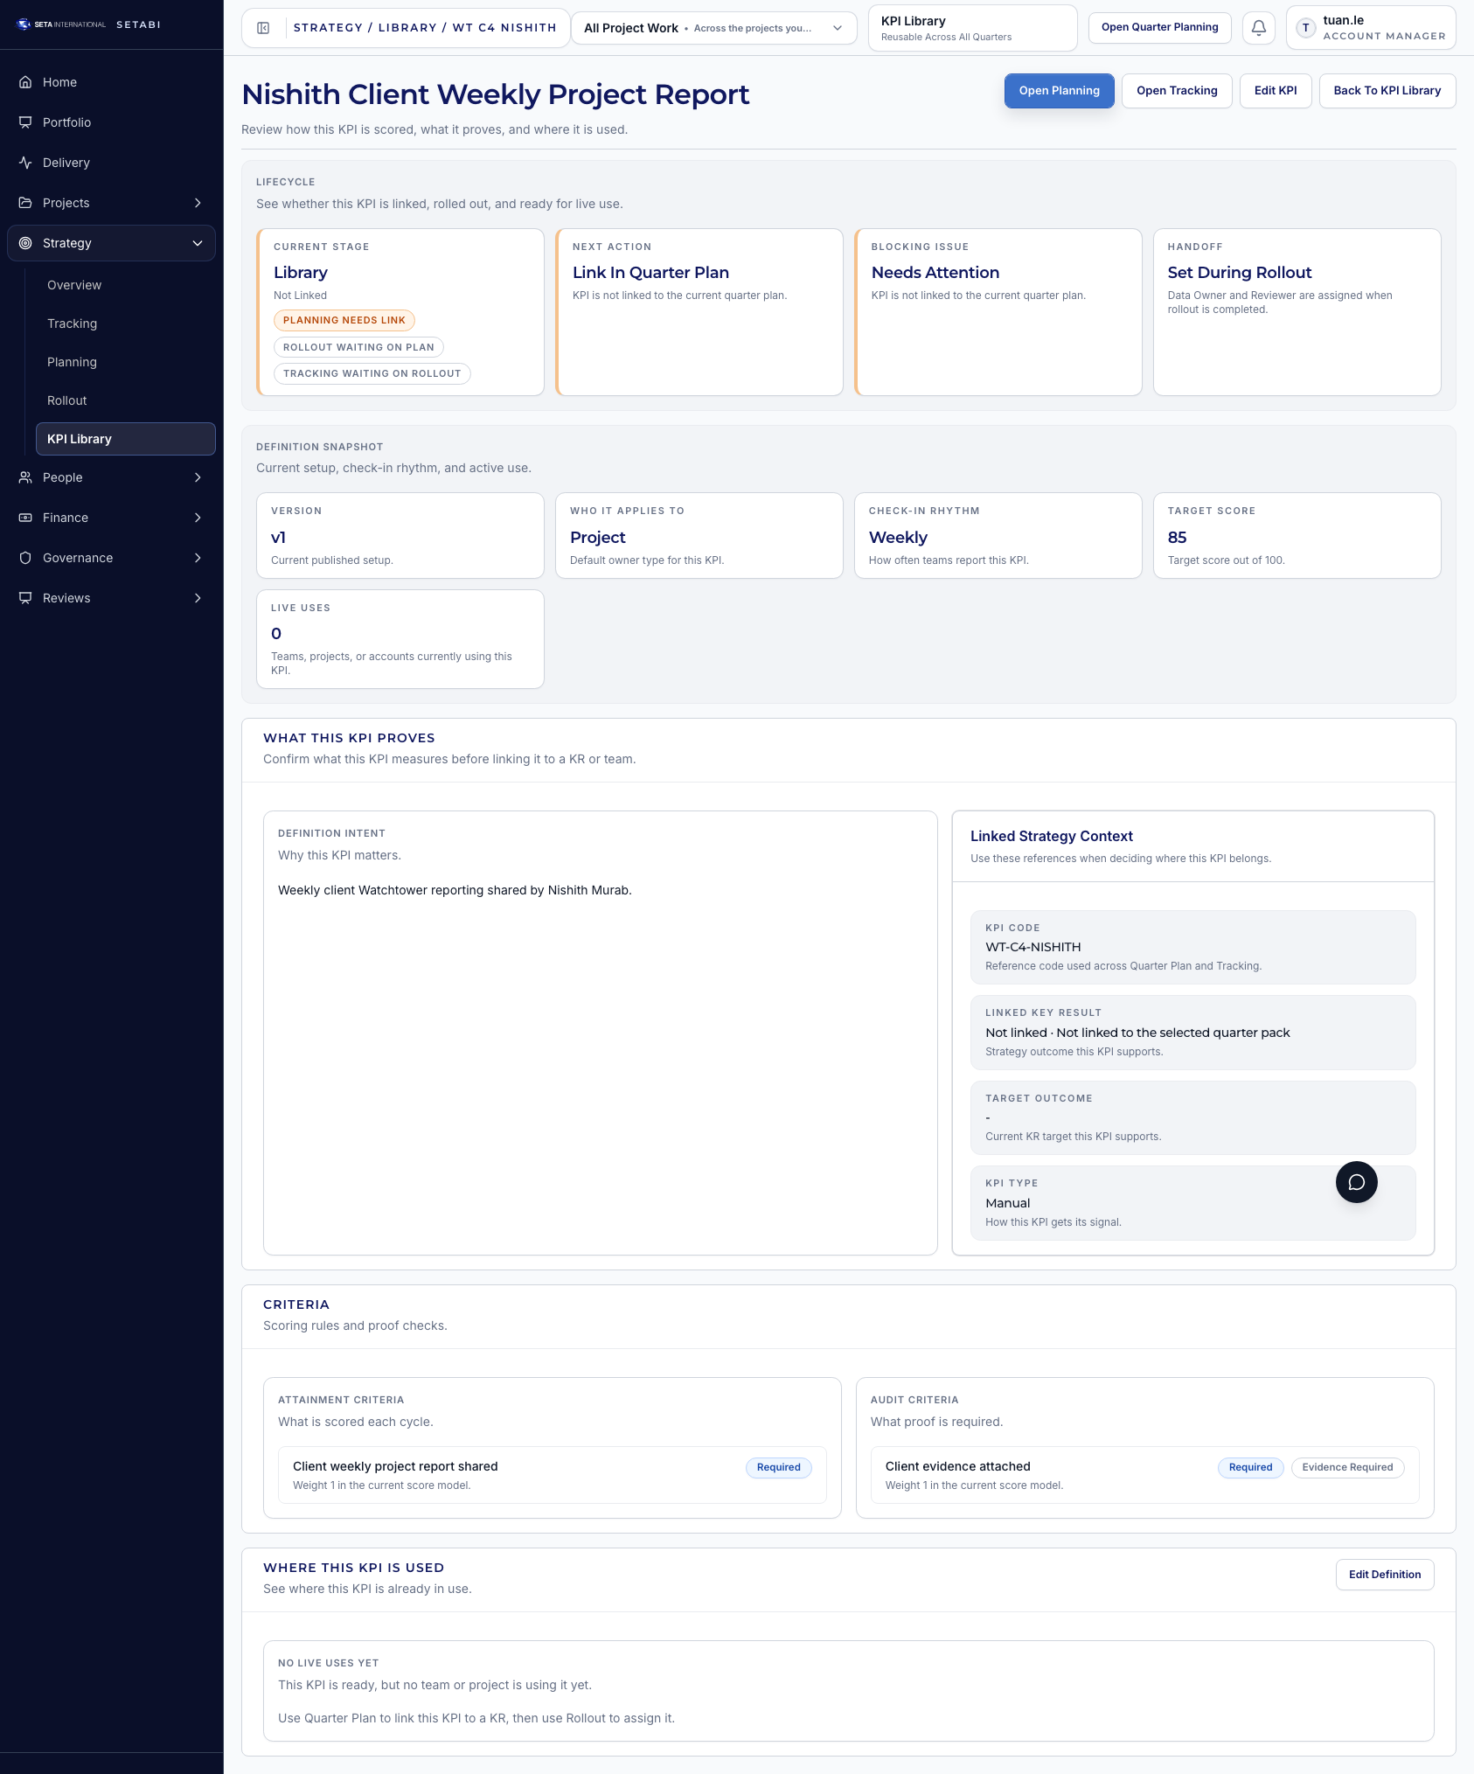Image resolution: width=1474 pixels, height=1774 pixels.
Task: Open the notification bell
Action: tap(1258, 27)
